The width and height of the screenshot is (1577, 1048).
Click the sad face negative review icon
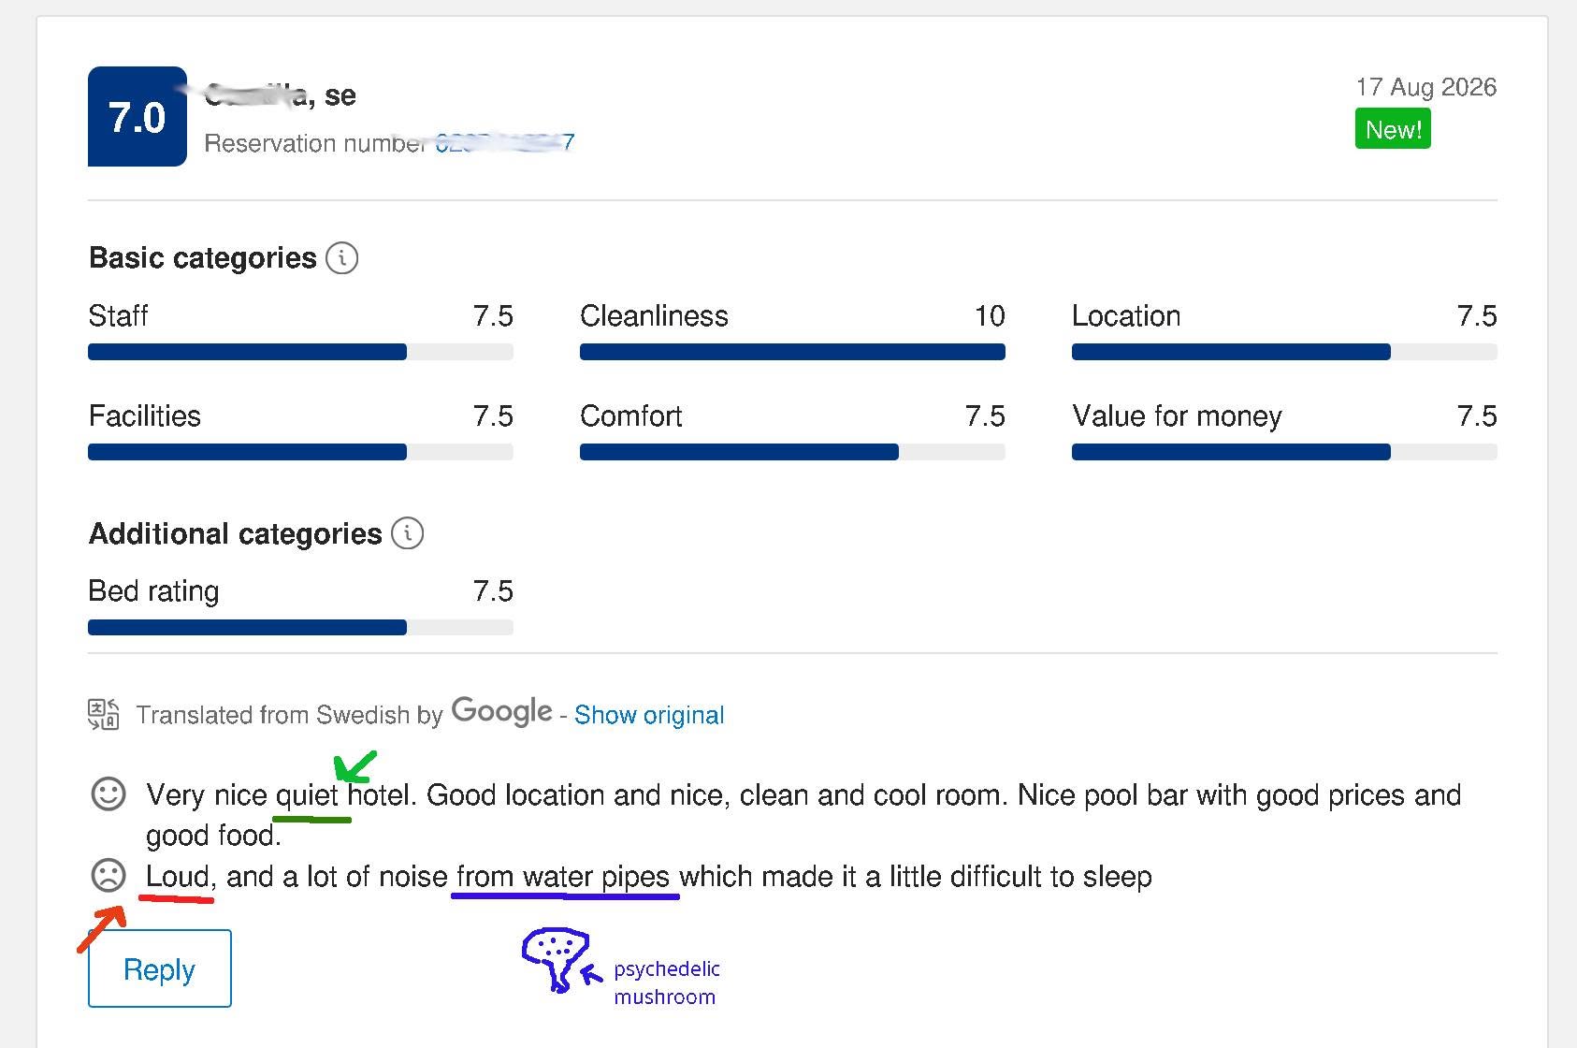tap(109, 876)
